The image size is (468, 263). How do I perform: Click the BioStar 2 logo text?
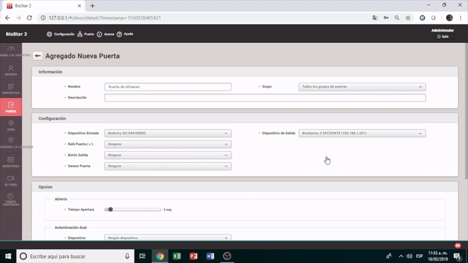click(16, 34)
